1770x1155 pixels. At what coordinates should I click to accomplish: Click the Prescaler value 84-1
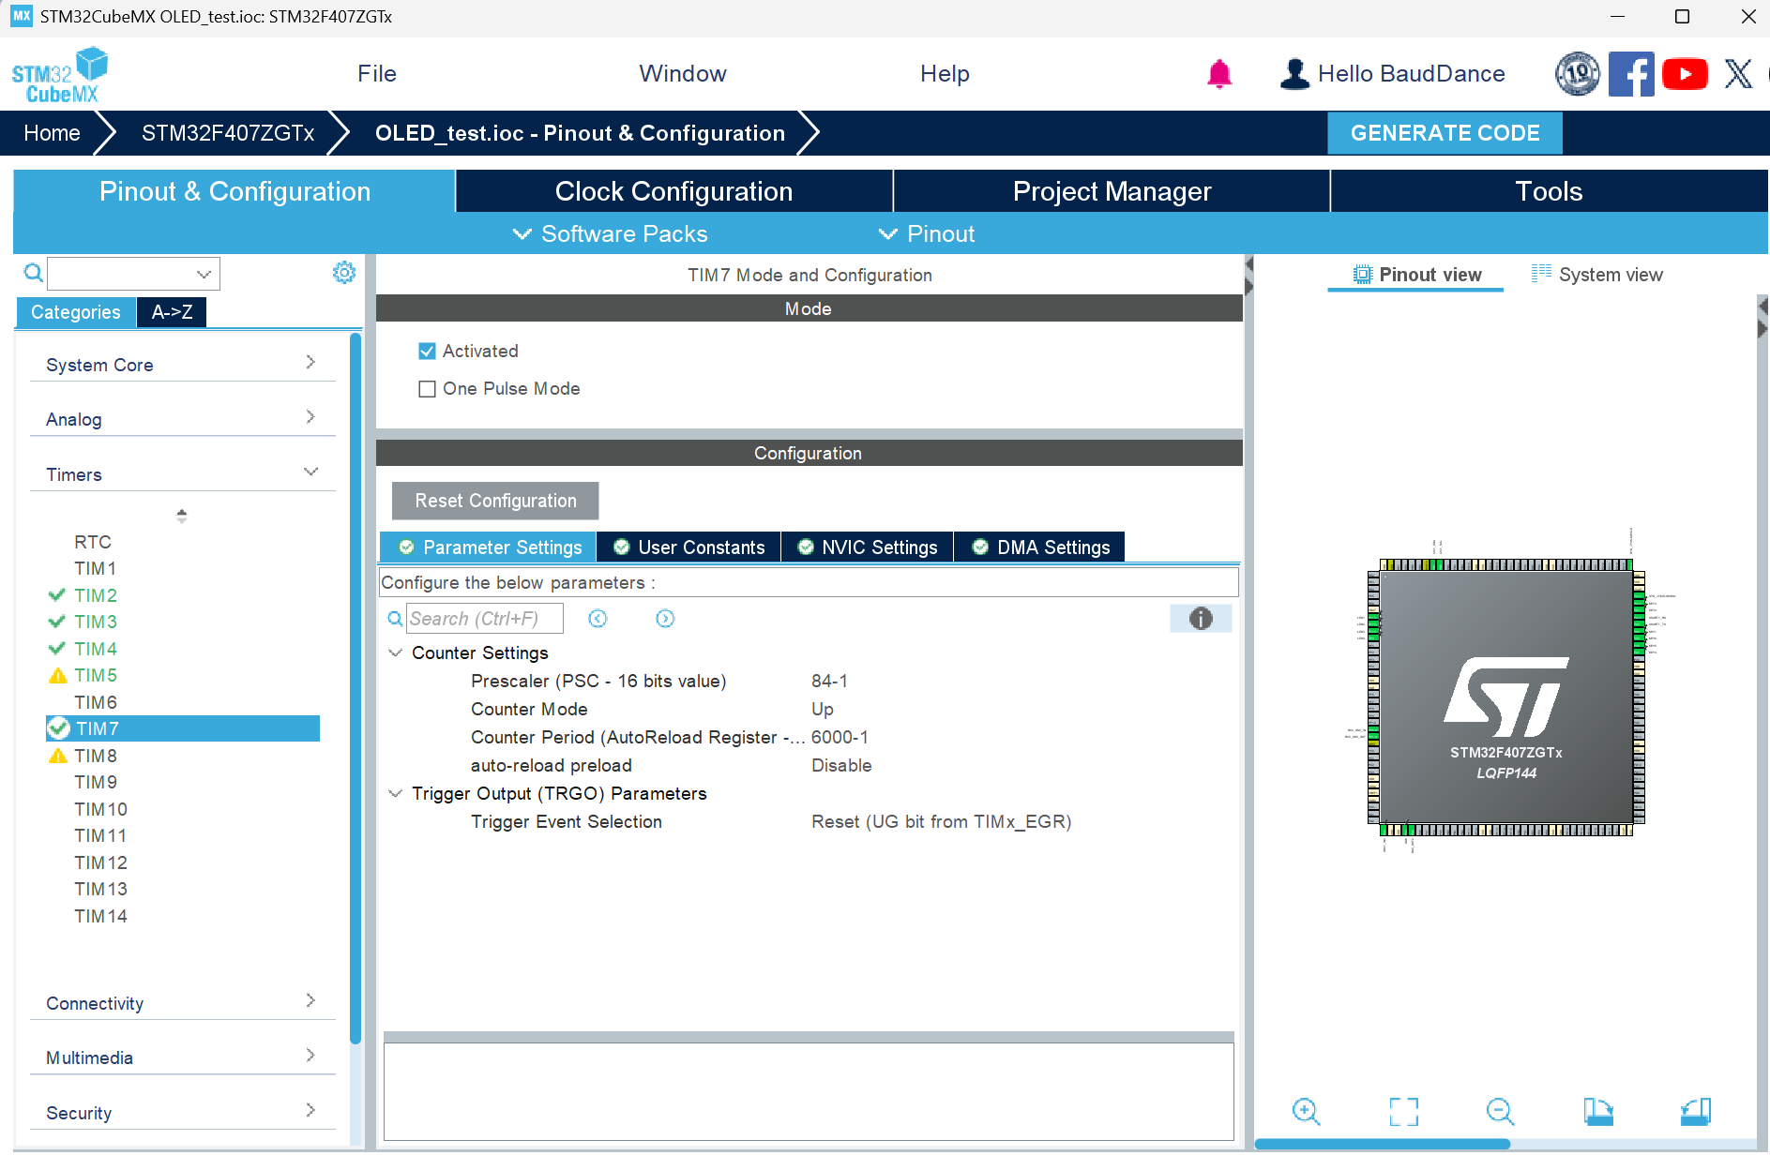point(829,681)
